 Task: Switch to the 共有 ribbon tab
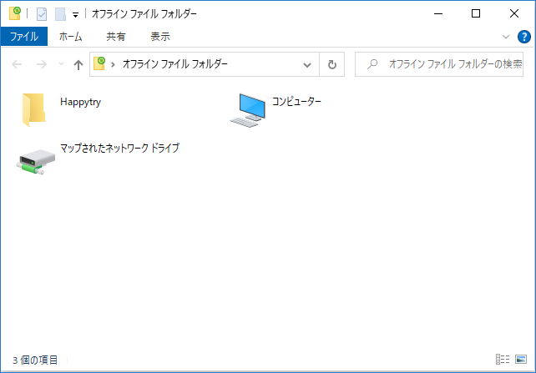coord(116,37)
